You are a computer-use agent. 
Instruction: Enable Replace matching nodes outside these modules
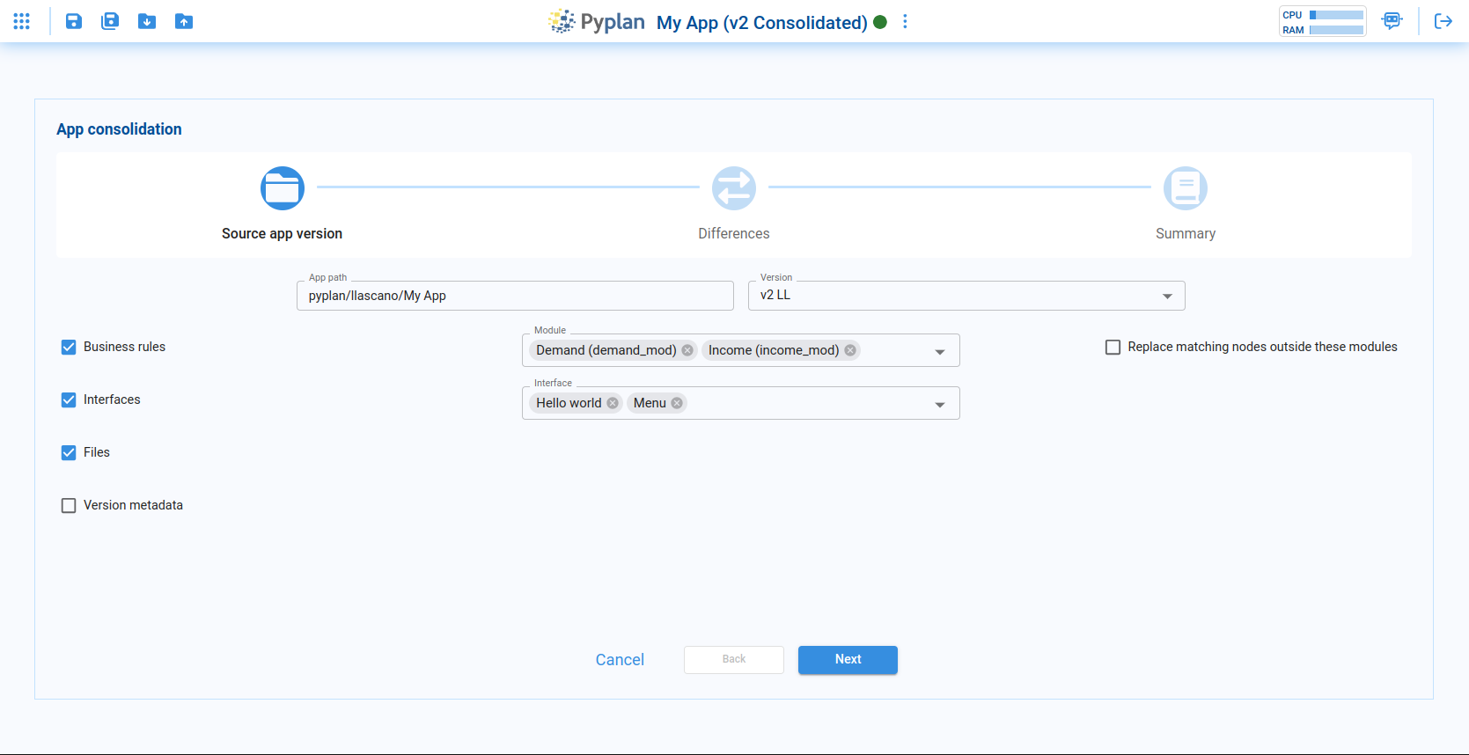tap(1113, 347)
